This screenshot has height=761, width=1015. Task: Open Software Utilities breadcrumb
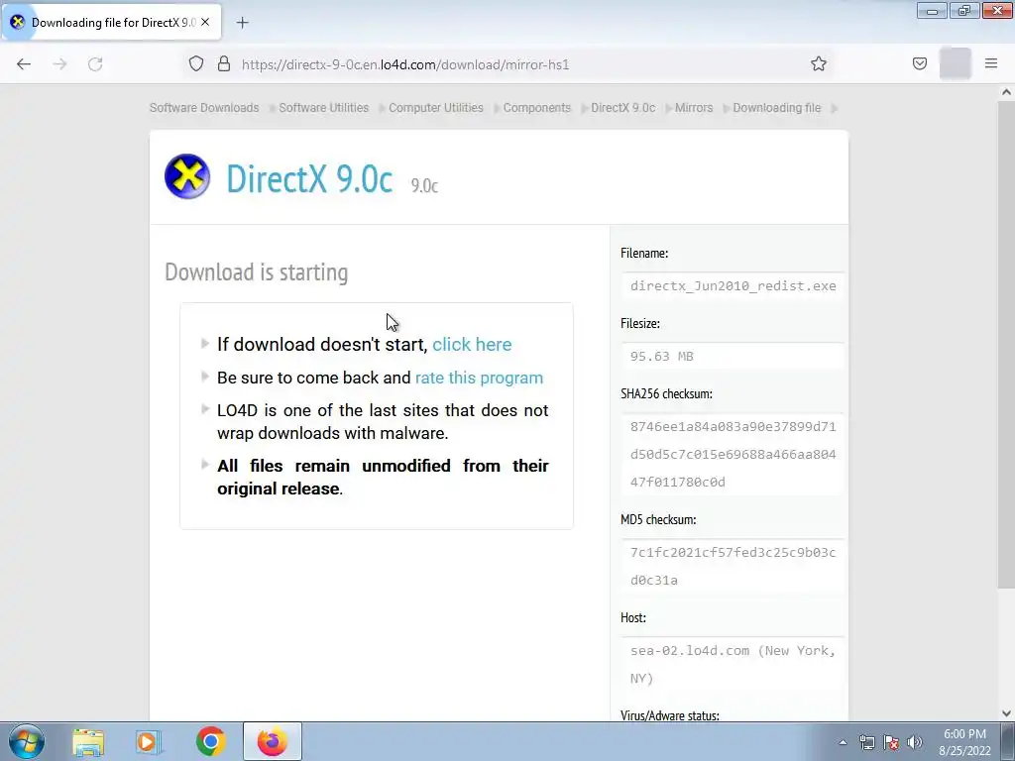coord(324,108)
